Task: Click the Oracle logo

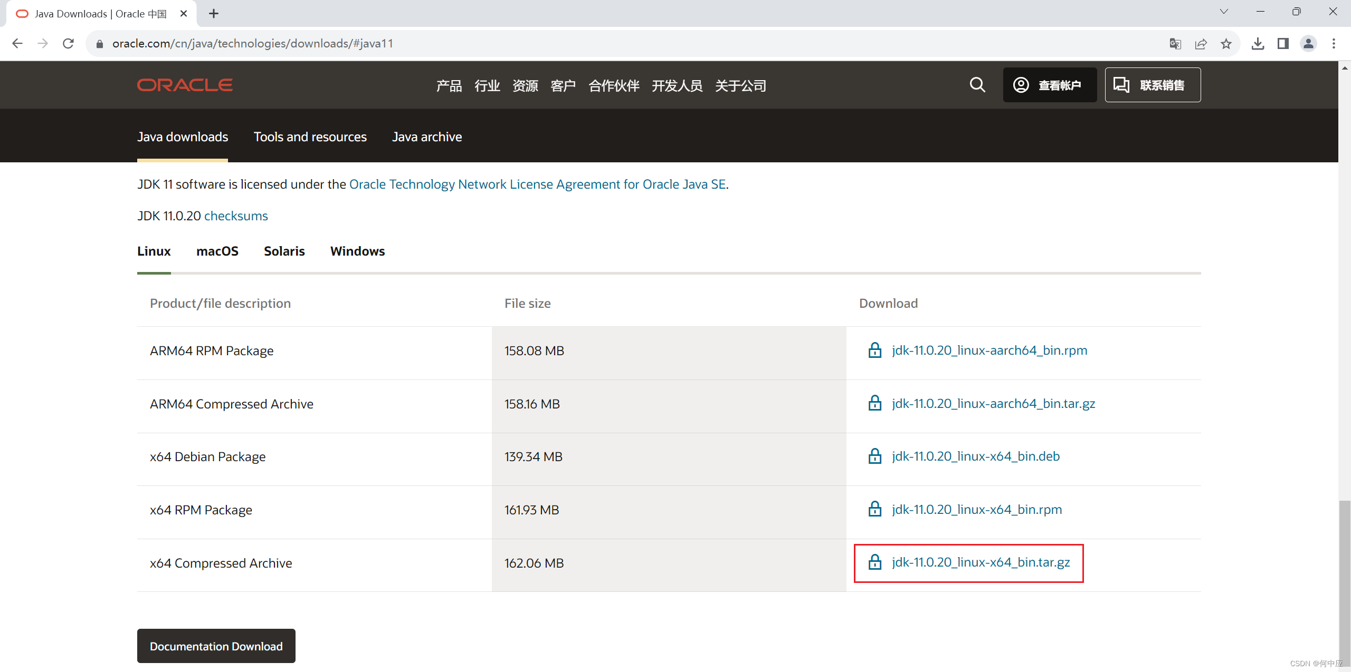Action: pos(185,85)
